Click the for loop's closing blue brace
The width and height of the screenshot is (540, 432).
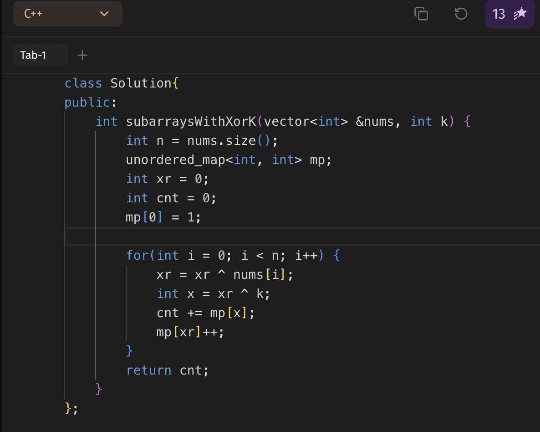[129, 351]
